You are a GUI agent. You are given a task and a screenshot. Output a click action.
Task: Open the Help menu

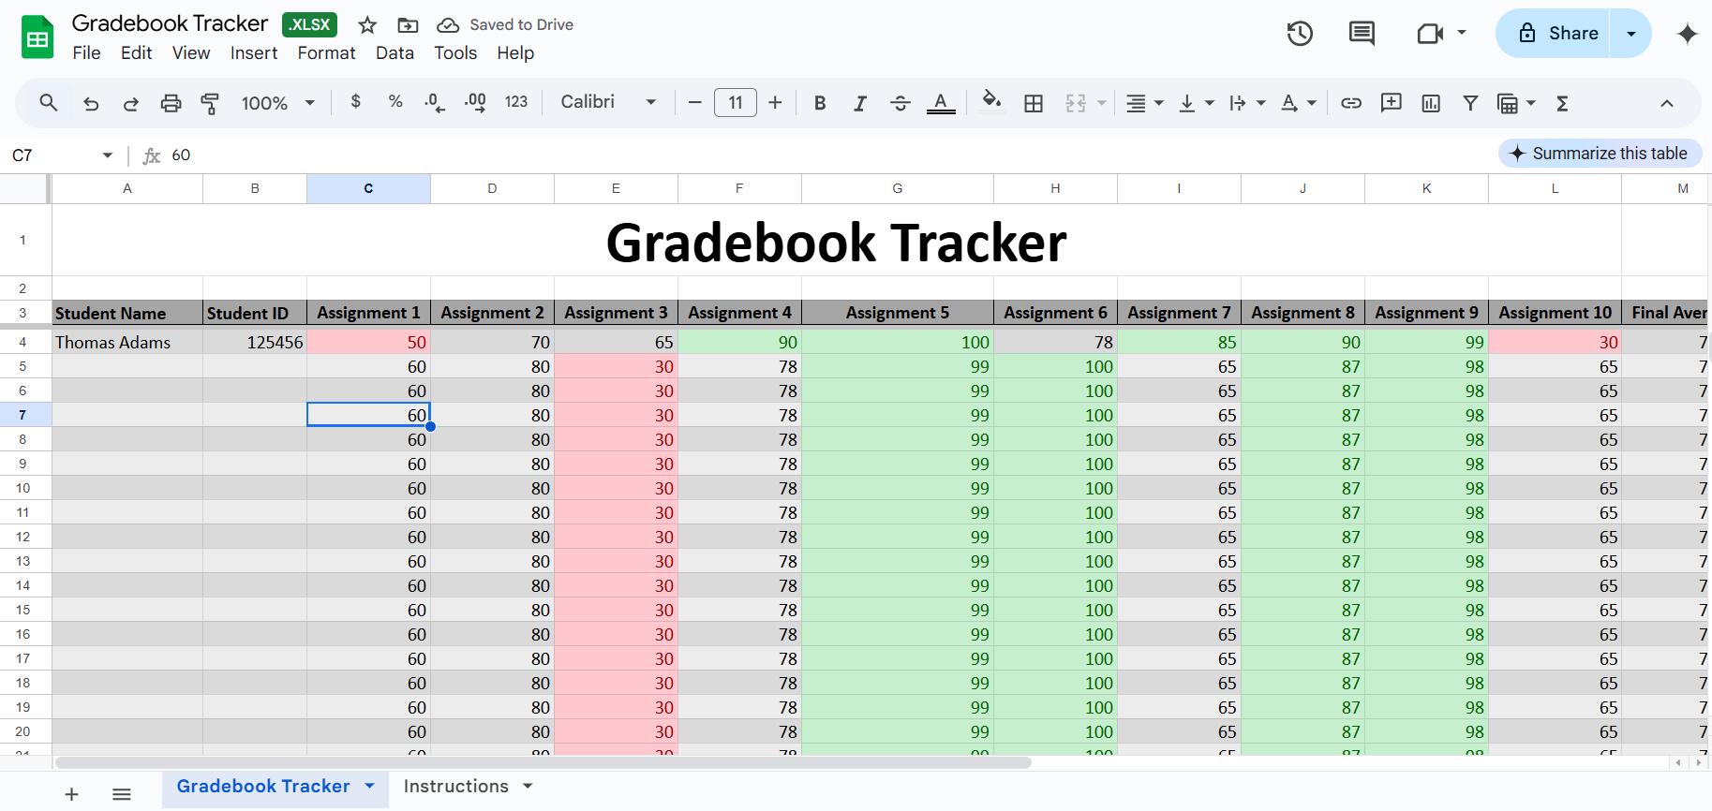pyautogui.click(x=515, y=53)
